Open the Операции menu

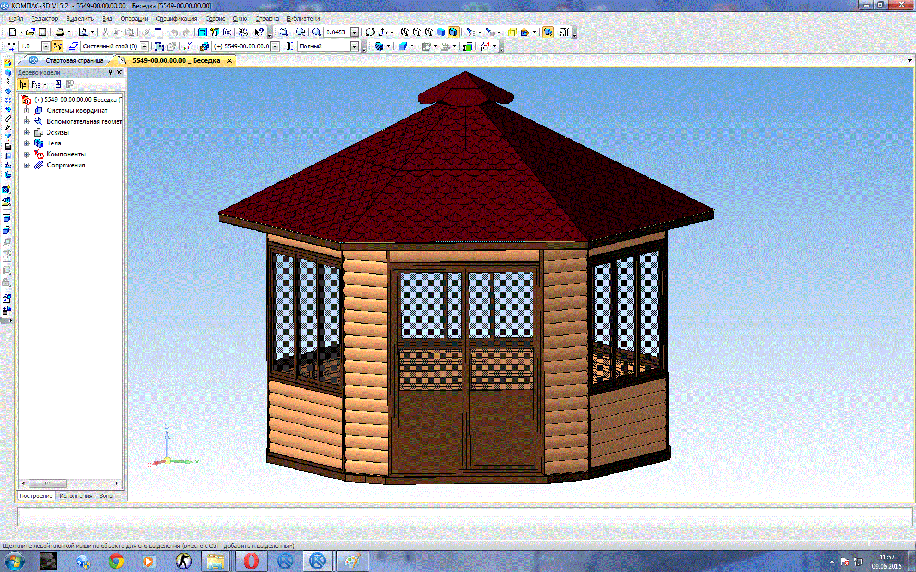tap(134, 19)
